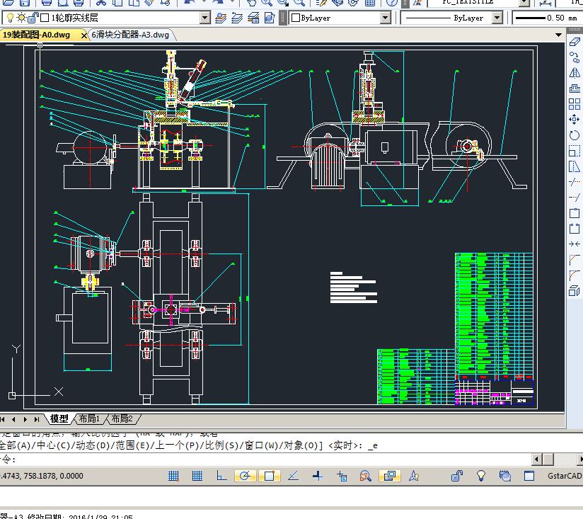Select the Erase tool in right toolbar
583x519 pixels.
pos(575,42)
